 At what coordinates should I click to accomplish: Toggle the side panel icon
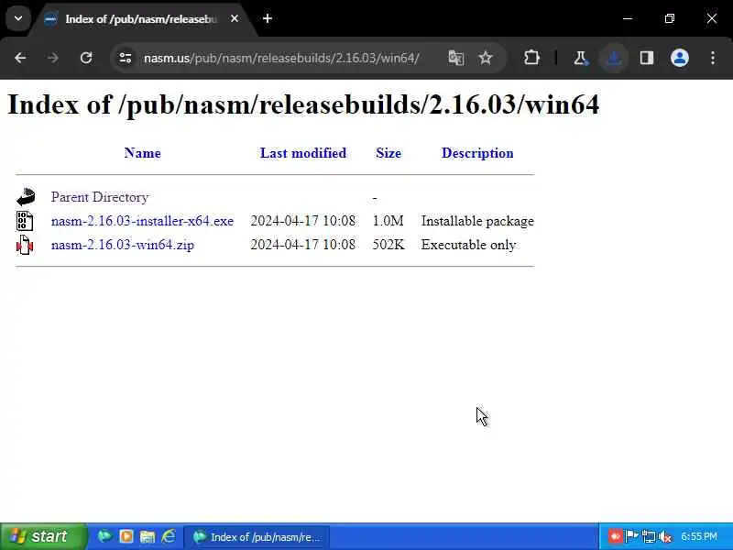pos(647,58)
